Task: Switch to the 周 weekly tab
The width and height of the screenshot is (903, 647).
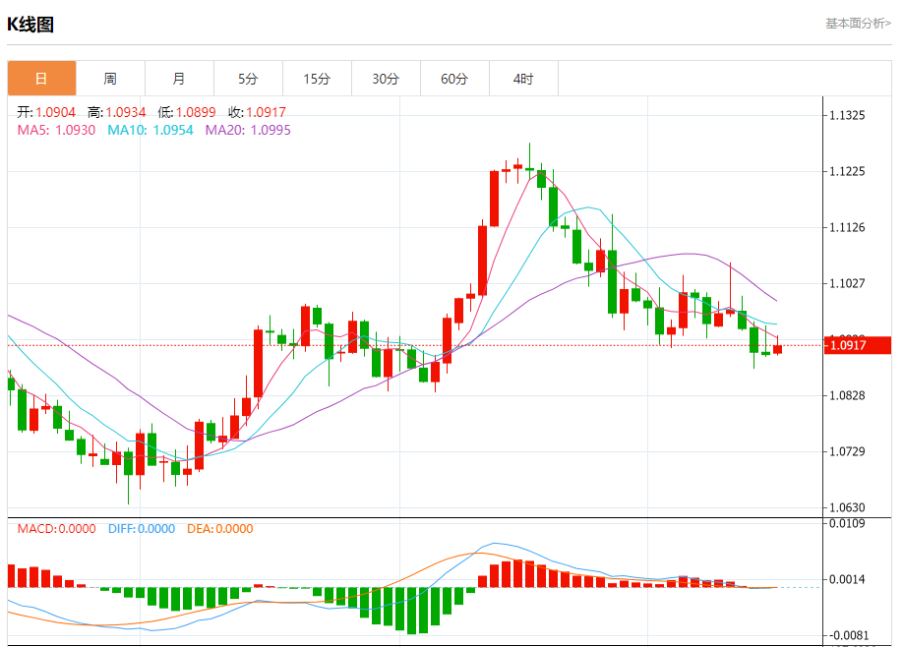Action: pos(110,79)
